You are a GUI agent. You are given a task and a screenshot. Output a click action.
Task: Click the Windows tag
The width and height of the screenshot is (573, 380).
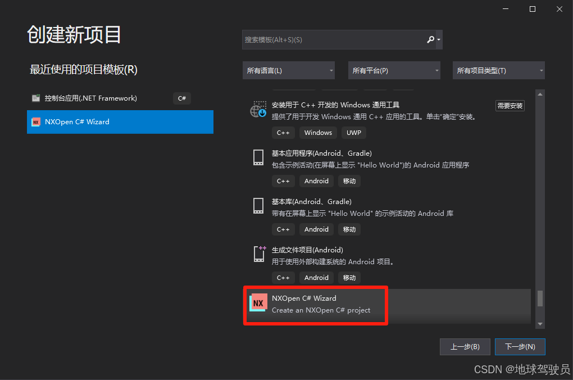tap(318, 133)
